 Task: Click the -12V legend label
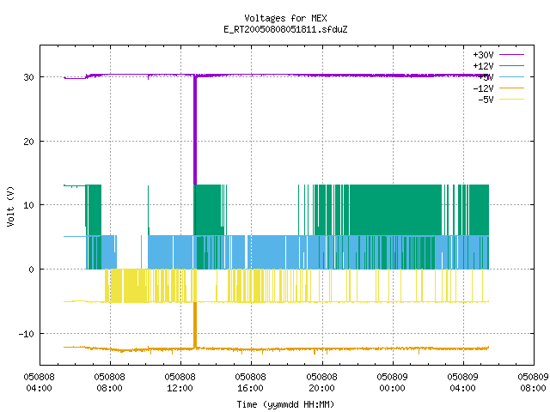click(483, 88)
